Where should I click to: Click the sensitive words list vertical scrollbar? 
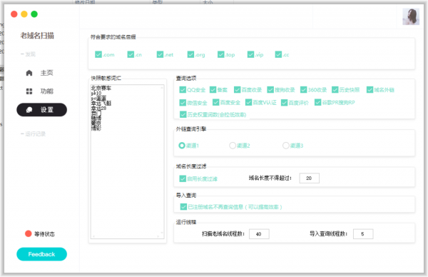(x=162, y=160)
